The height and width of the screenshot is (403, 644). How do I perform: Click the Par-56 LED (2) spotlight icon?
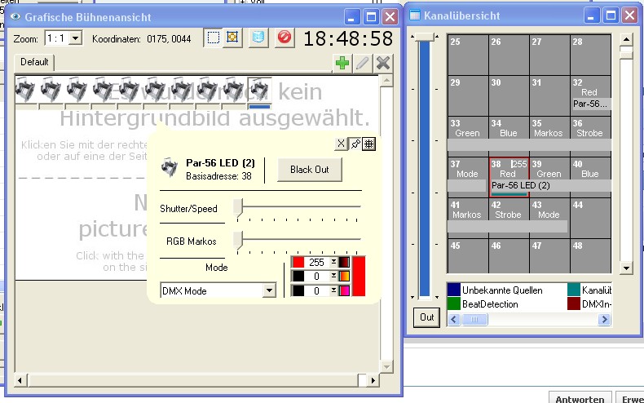[x=170, y=168]
